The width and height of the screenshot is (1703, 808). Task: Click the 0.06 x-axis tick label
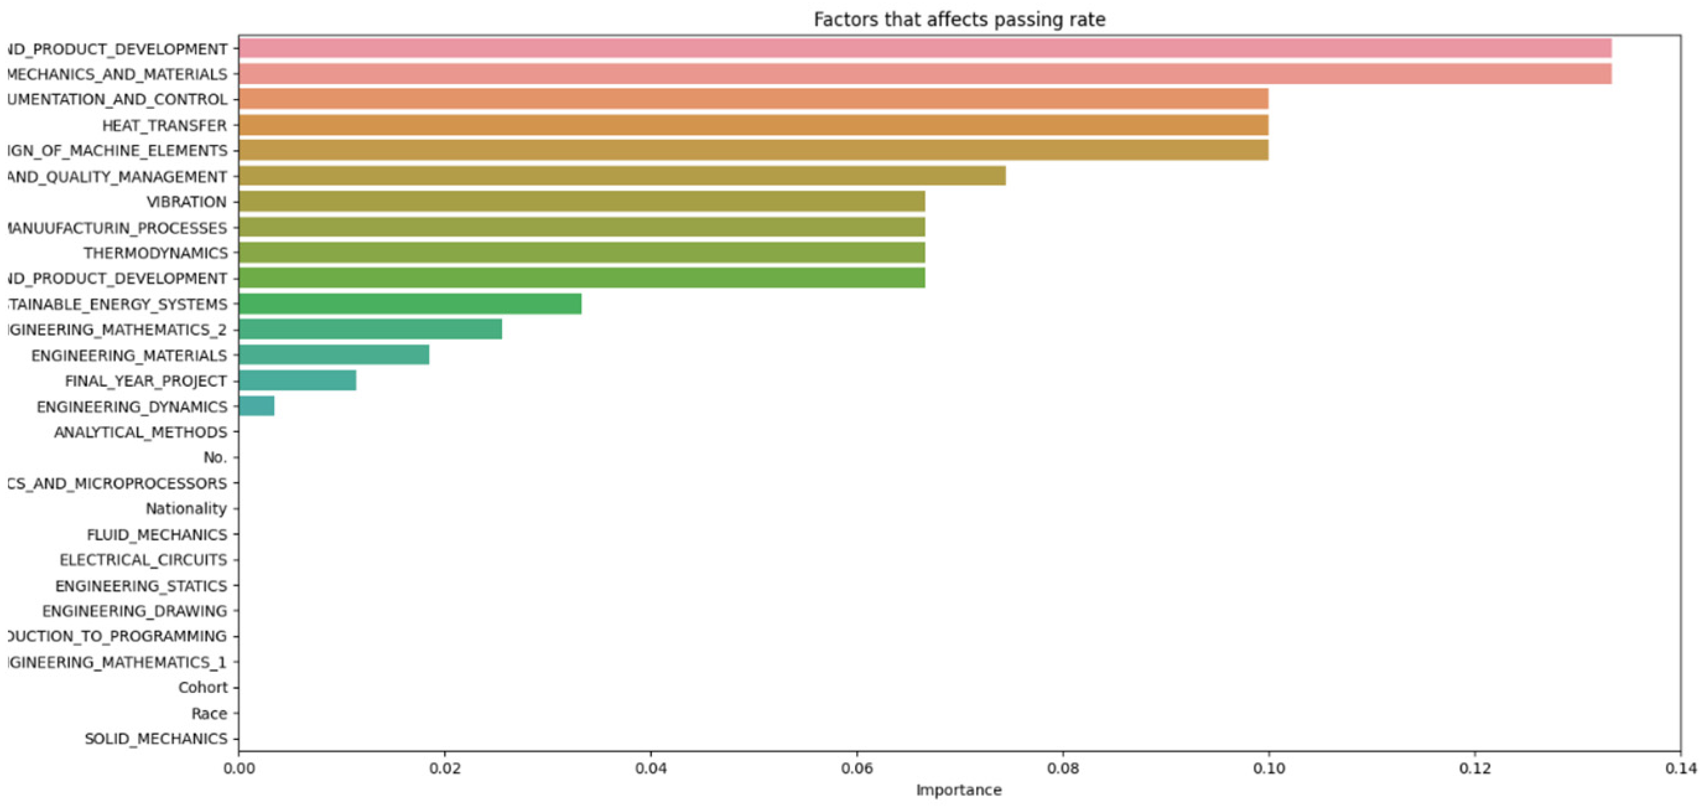pos(857,768)
